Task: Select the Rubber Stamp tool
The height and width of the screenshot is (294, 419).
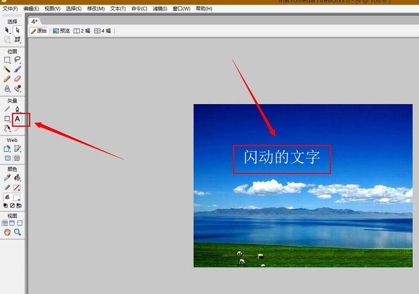Action: tap(17, 88)
